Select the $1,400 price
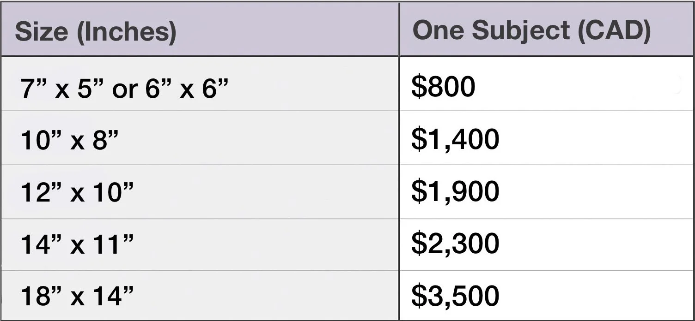This screenshot has height=321, width=695. click(455, 139)
